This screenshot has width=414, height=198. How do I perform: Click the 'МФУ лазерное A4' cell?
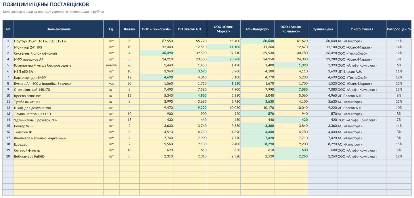(x=59, y=59)
